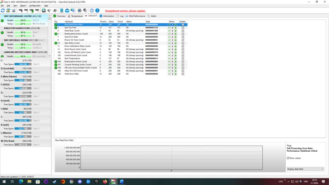Sort table by the Status column header
The width and height of the screenshot is (329, 185).
point(129,22)
